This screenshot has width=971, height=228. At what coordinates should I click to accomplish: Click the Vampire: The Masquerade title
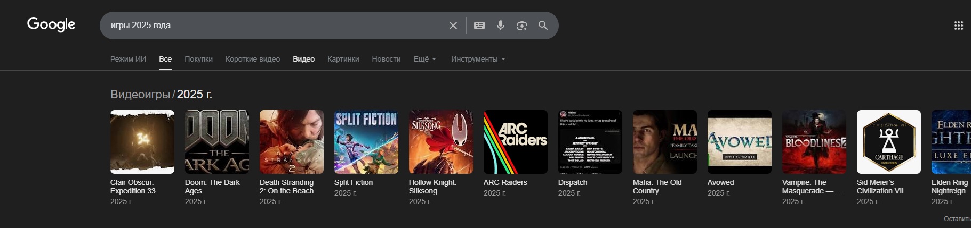click(x=812, y=187)
